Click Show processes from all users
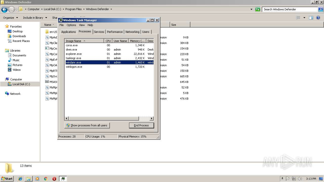 (87, 125)
